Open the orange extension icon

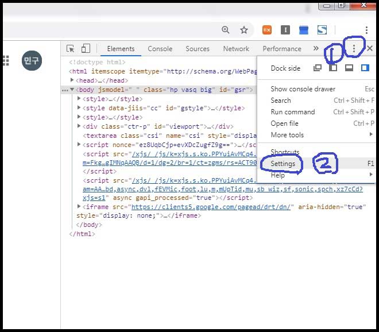pos(267,30)
